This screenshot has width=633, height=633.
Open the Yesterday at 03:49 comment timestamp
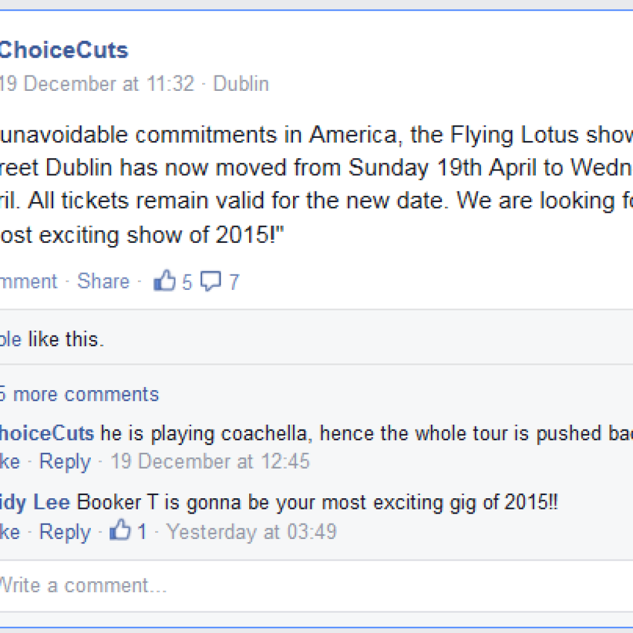[x=252, y=532]
